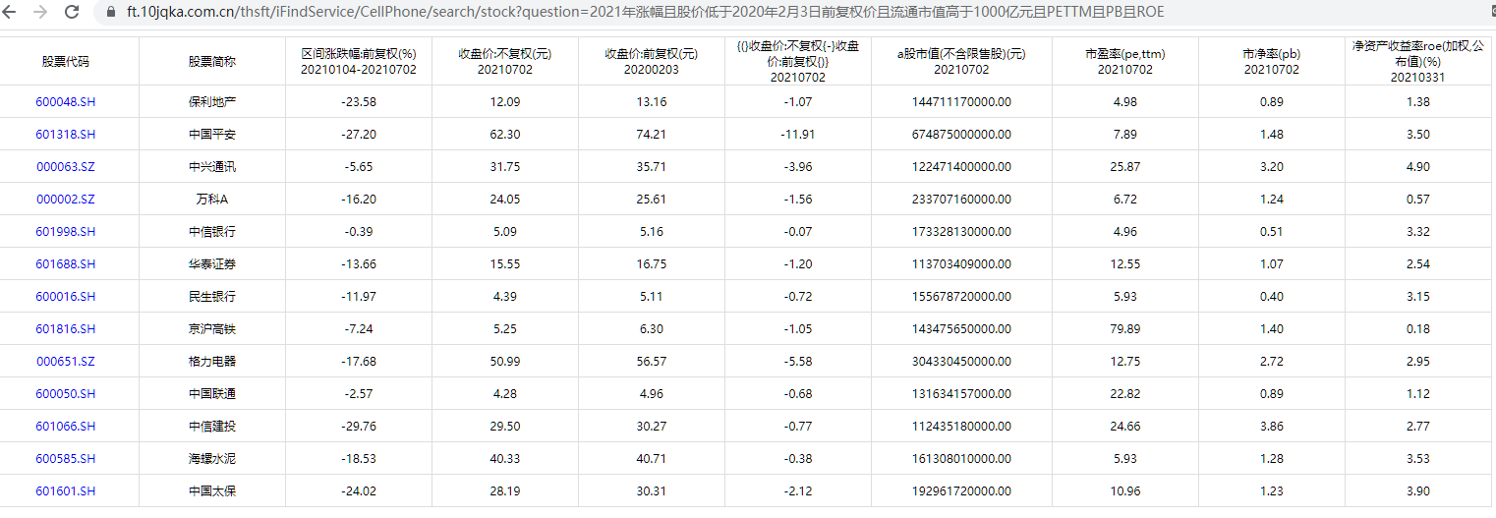This screenshot has width=1496, height=518.
Task: Click the 市盈率(pe,ttm) column header
Action: pos(1125,62)
